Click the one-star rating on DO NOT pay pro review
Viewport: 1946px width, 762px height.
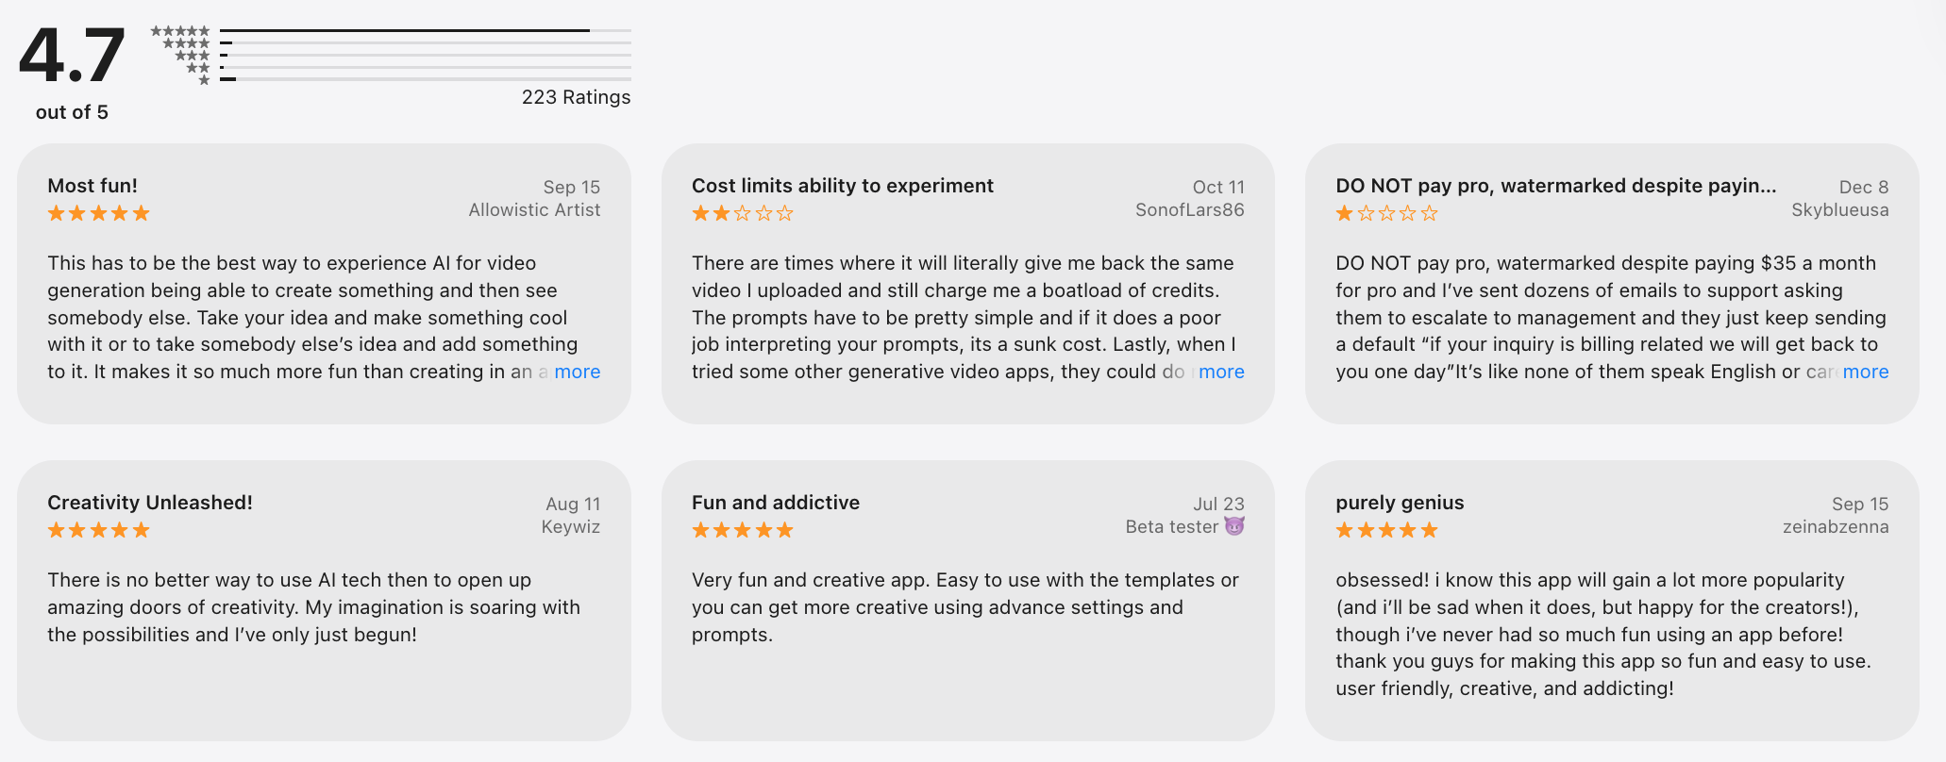click(x=1386, y=213)
